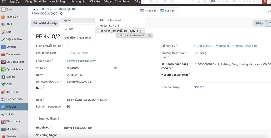
Task: Show help tooltip for Số nhật ký
Action: 176,45
